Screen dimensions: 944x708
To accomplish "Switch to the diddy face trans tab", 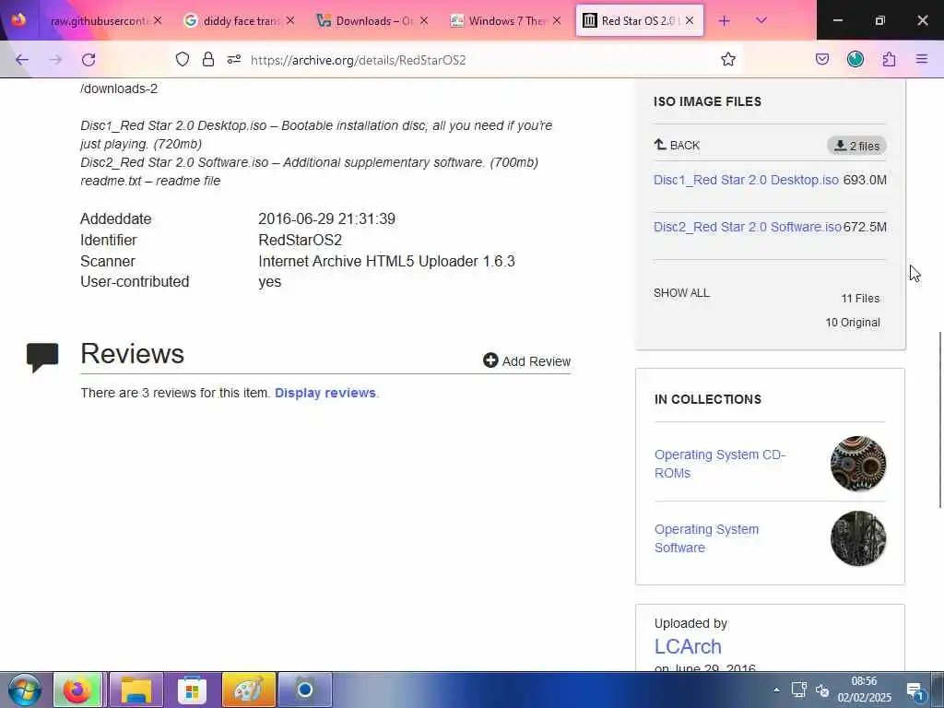I will pos(241,21).
